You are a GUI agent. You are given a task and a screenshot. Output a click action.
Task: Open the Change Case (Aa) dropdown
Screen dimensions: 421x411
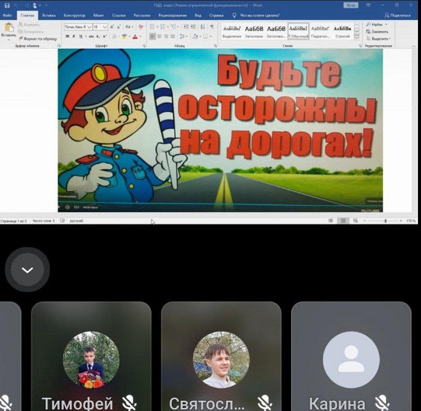(x=129, y=27)
